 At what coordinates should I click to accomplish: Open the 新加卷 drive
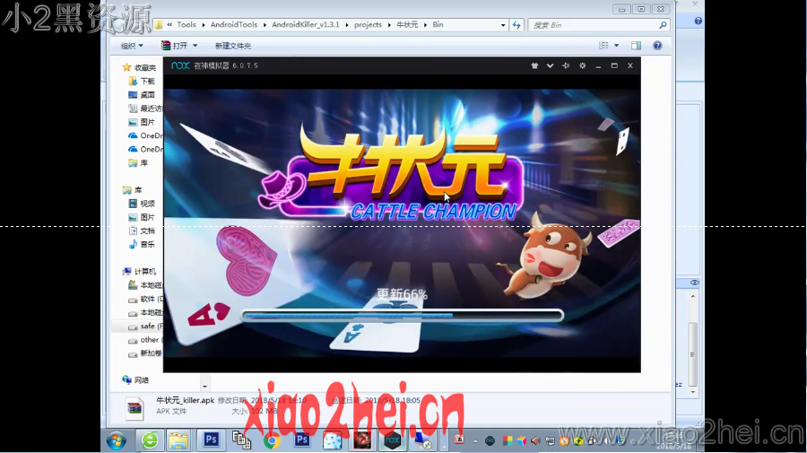pyautogui.click(x=145, y=353)
